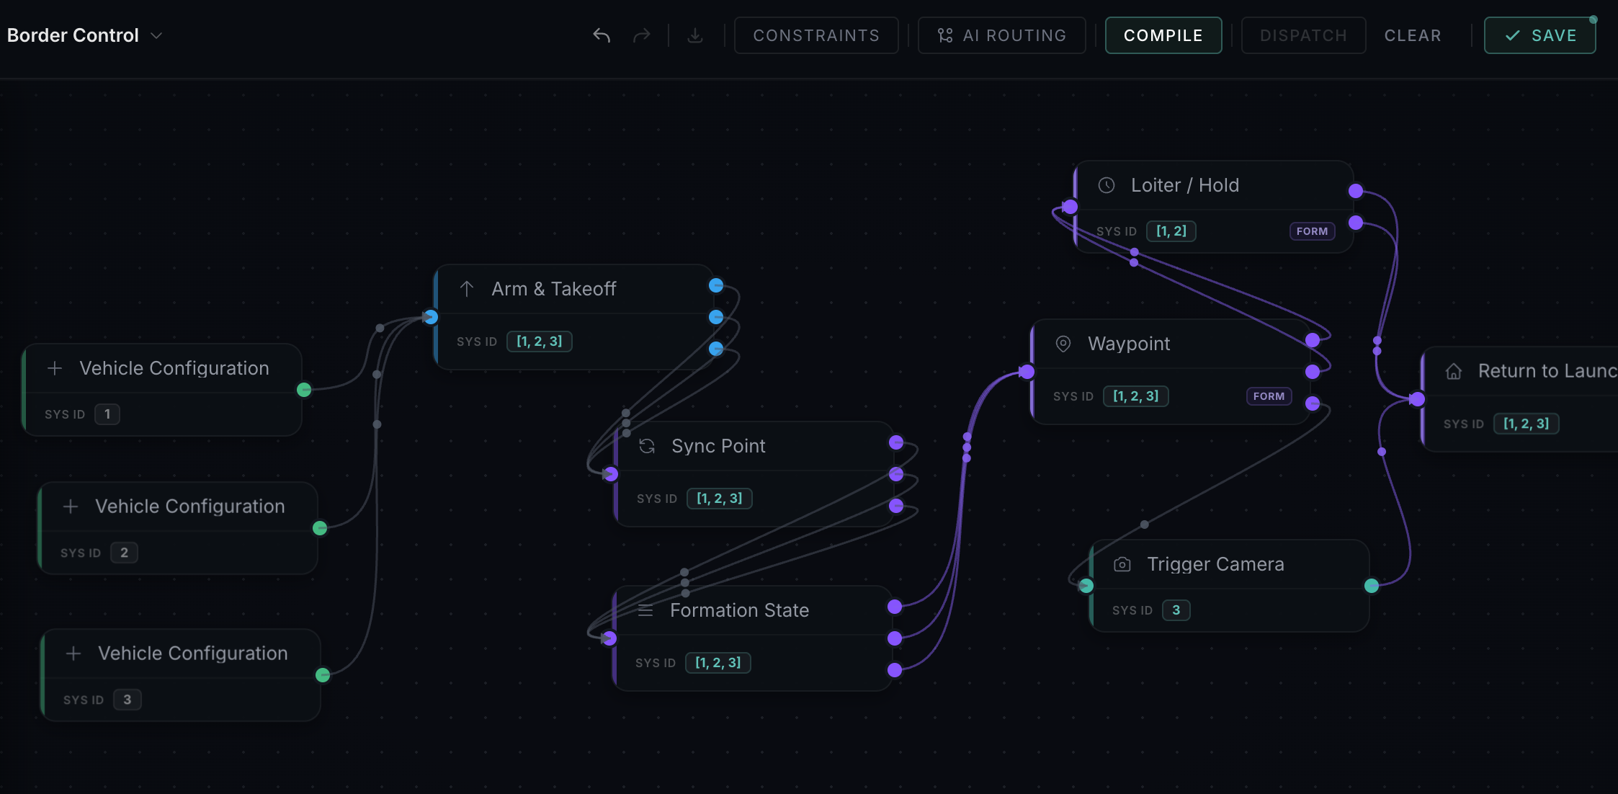Click the lines icon on Formation State

point(645,610)
